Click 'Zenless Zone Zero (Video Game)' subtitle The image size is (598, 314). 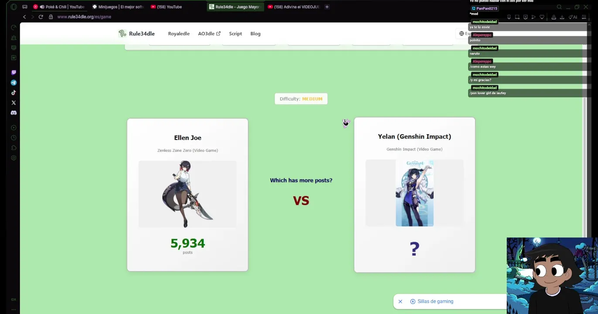188,150
